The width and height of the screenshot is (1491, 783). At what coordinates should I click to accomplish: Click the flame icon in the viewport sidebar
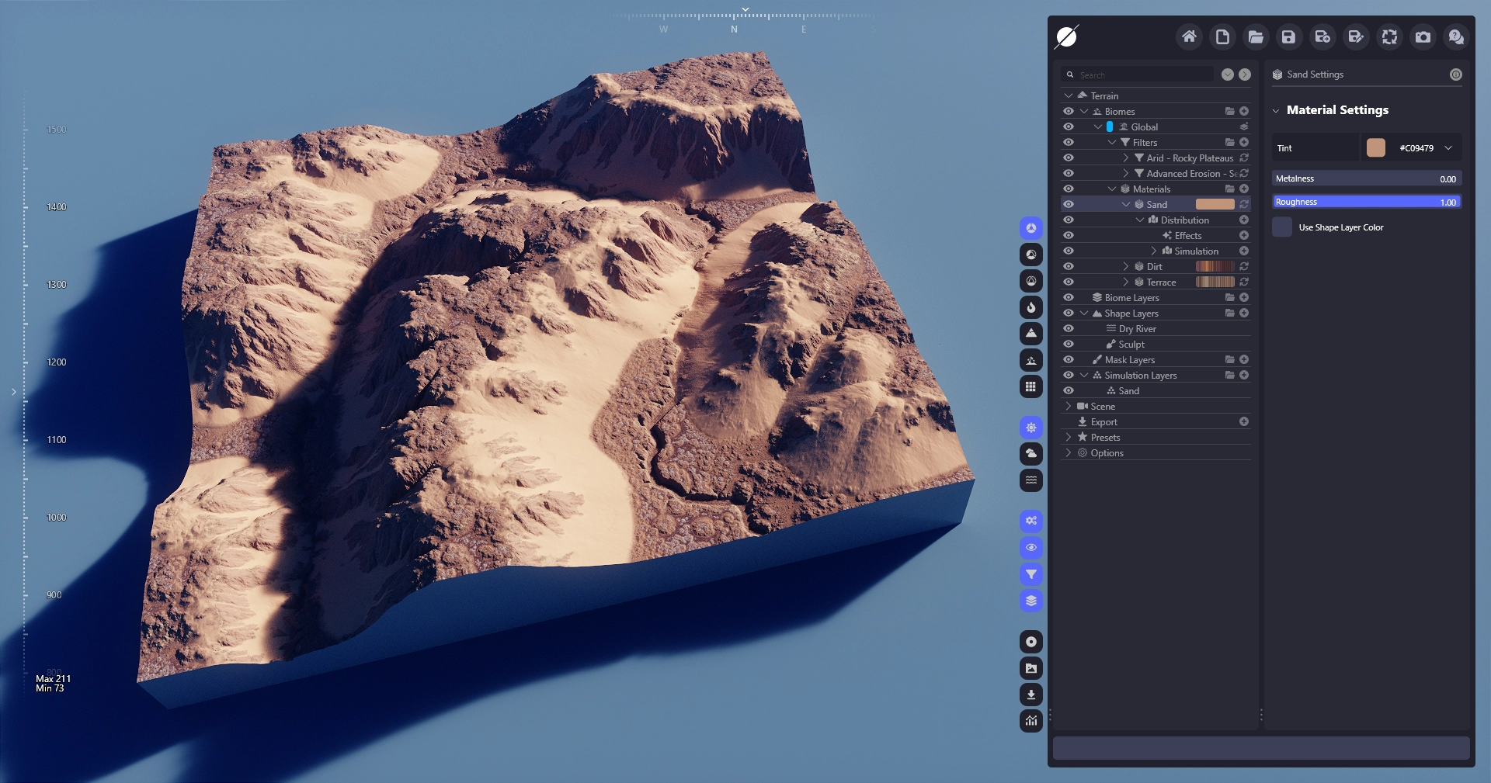[x=1030, y=307]
